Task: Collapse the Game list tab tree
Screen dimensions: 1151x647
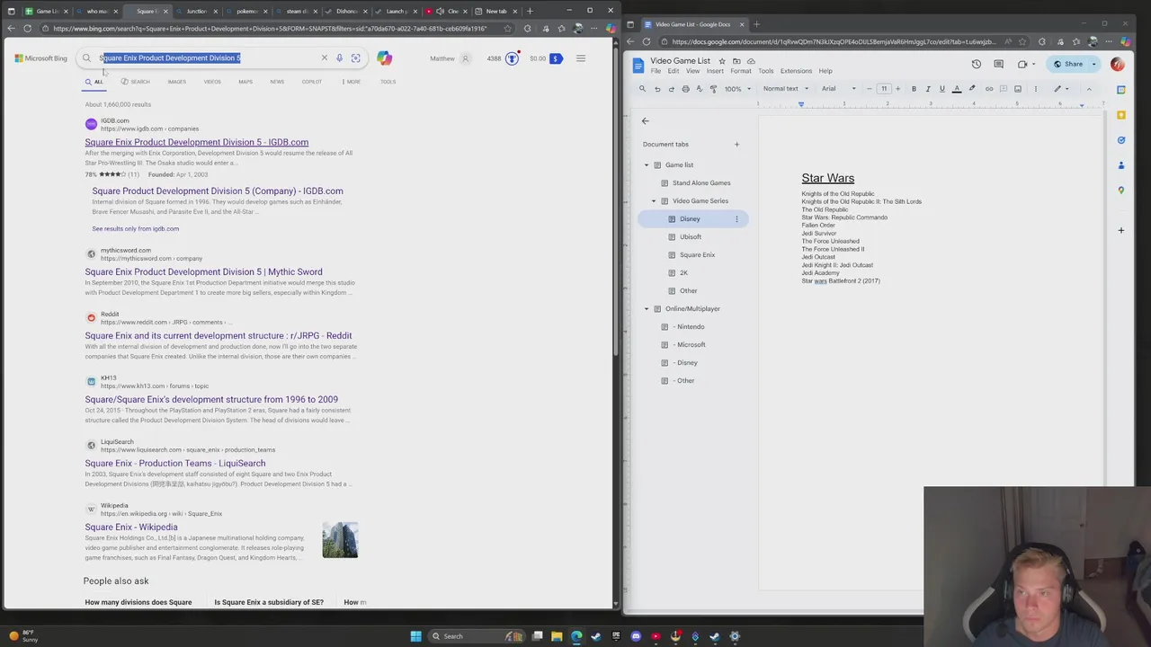Action: pos(646,165)
